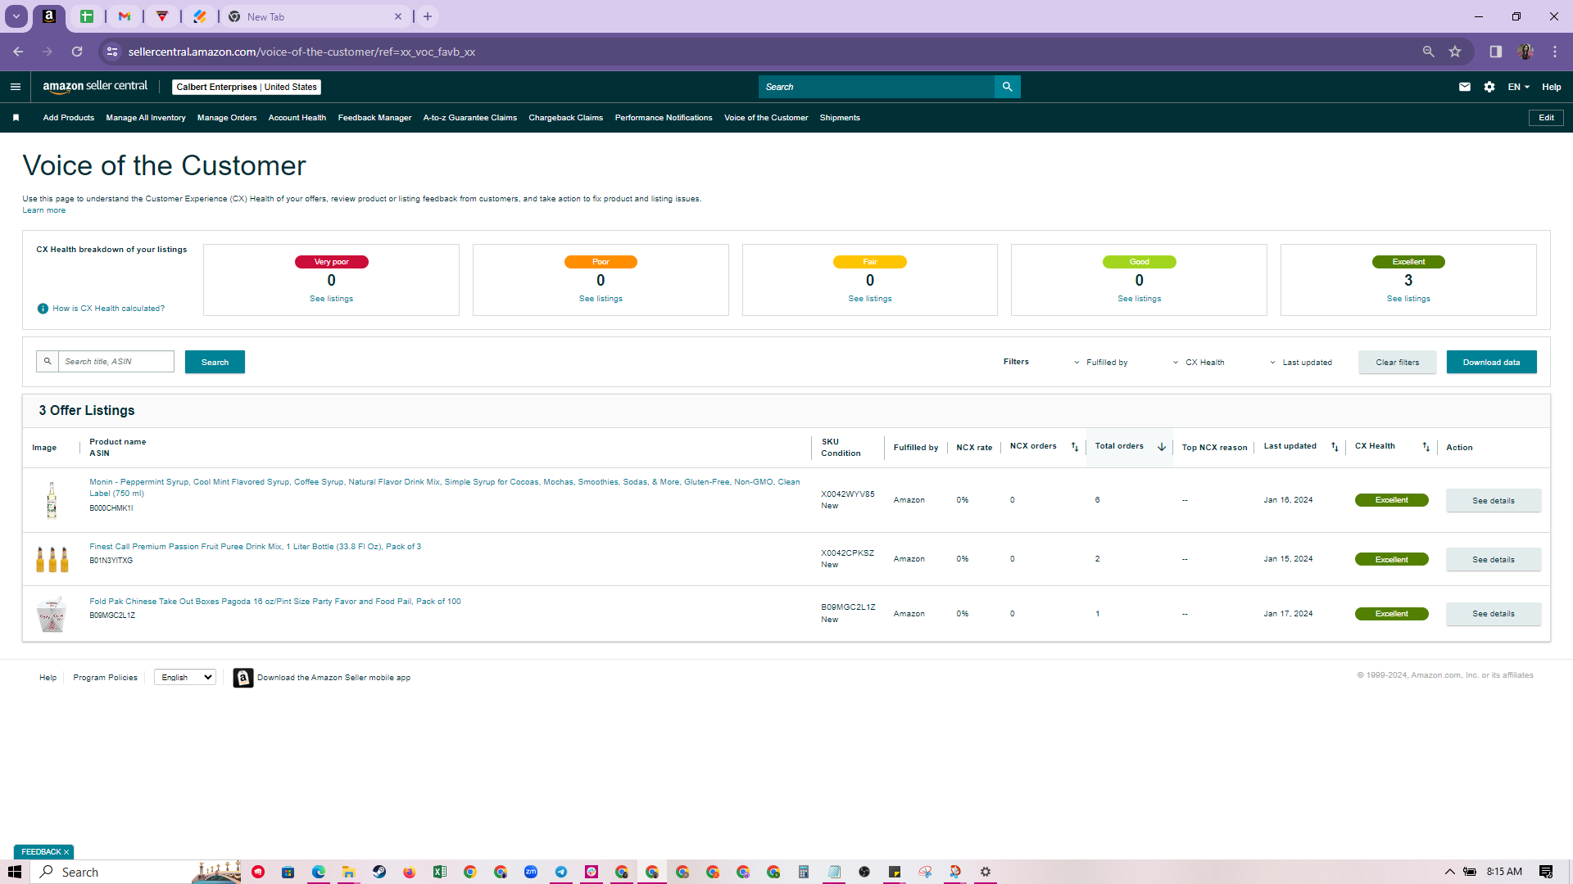
Task: Open the EN language dropdown
Action: tap(1519, 87)
